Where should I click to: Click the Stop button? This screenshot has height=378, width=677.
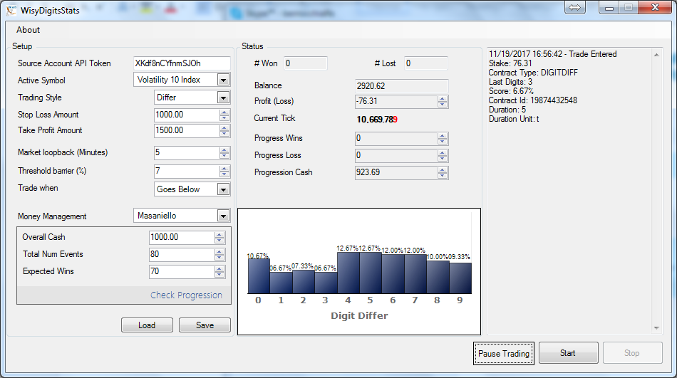click(x=632, y=353)
